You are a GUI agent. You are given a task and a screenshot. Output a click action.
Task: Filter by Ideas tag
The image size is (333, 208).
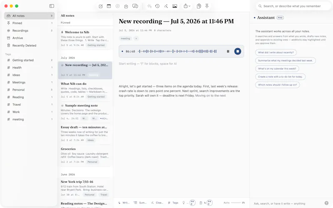pyautogui.click(x=30, y=75)
